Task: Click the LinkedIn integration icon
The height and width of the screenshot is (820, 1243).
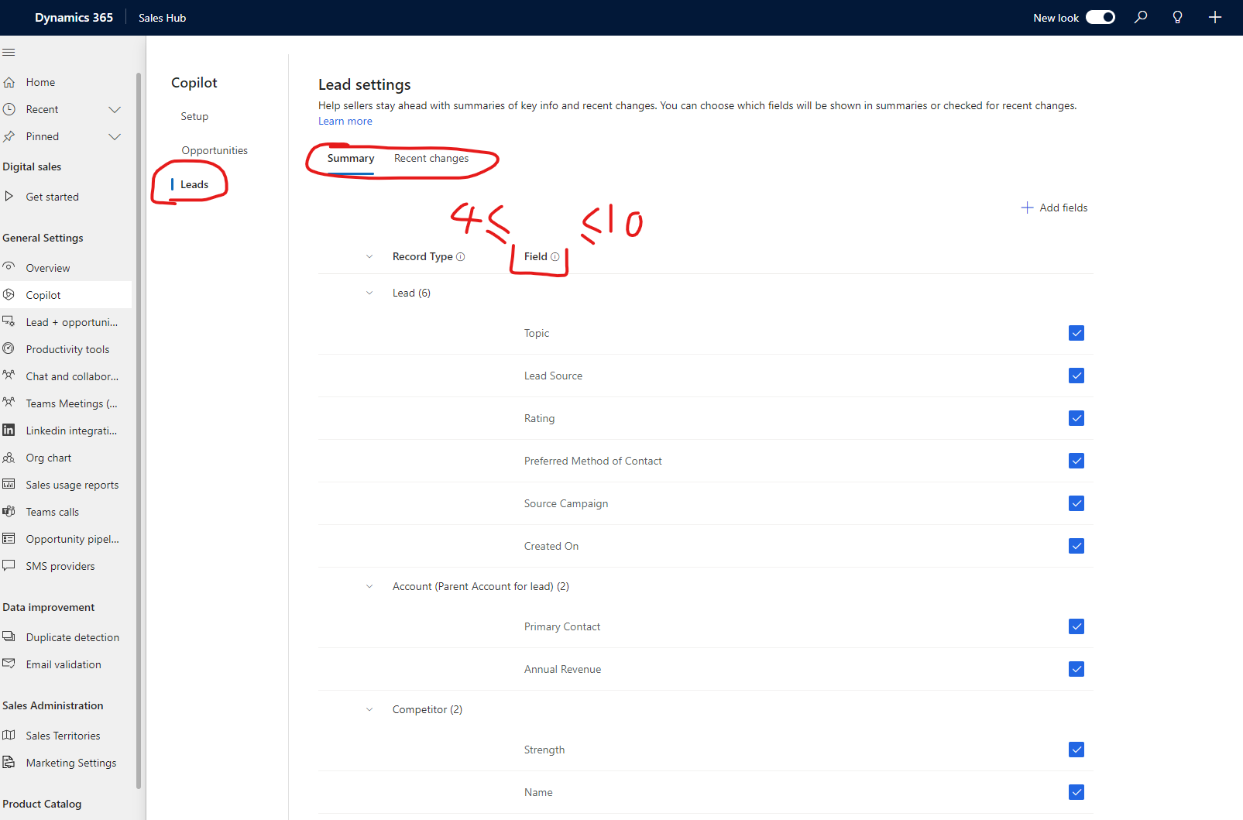Action: coord(9,430)
